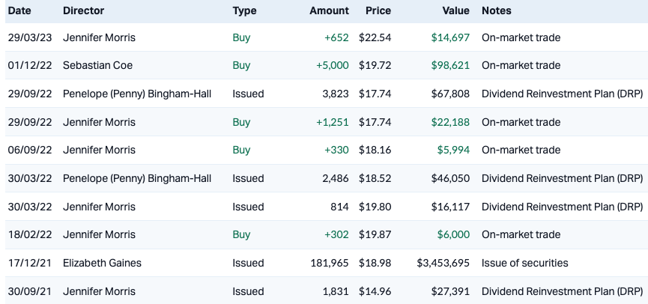Click the $98,621 value figure
Screen dimensions: 648x304
(x=450, y=65)
